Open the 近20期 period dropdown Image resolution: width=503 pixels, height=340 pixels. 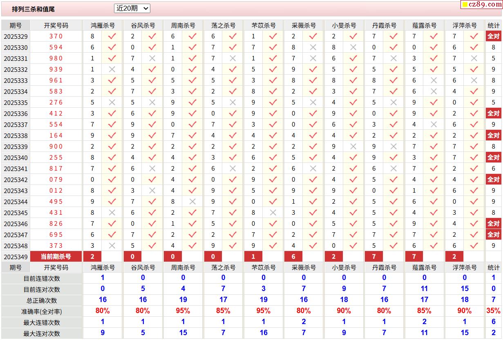[x=132, y=8]
